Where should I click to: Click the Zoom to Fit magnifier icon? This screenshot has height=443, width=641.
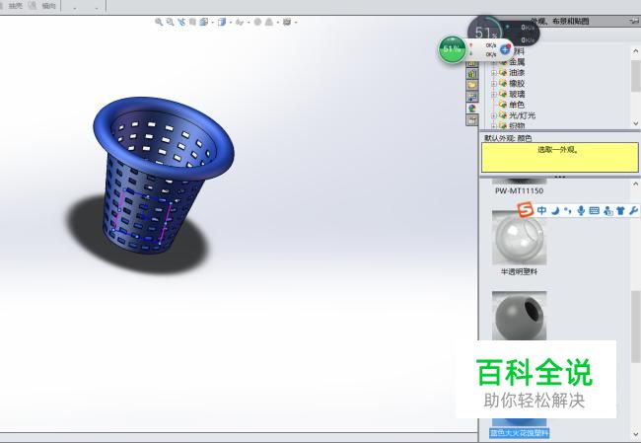(159, 22)
